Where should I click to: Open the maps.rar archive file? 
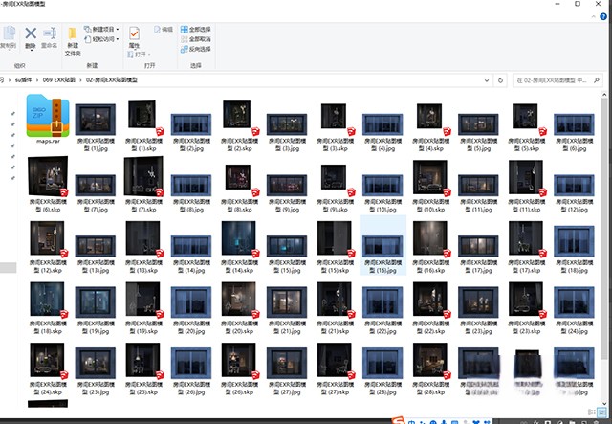click(x=49, y=118)
